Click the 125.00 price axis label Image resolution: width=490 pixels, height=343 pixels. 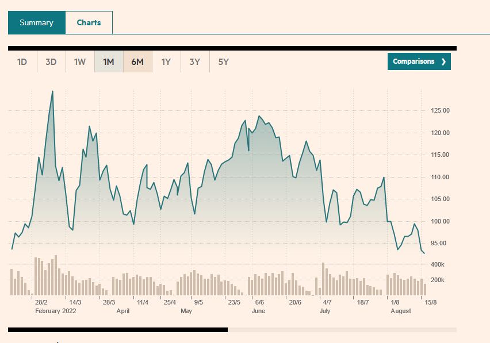point(439,111)
